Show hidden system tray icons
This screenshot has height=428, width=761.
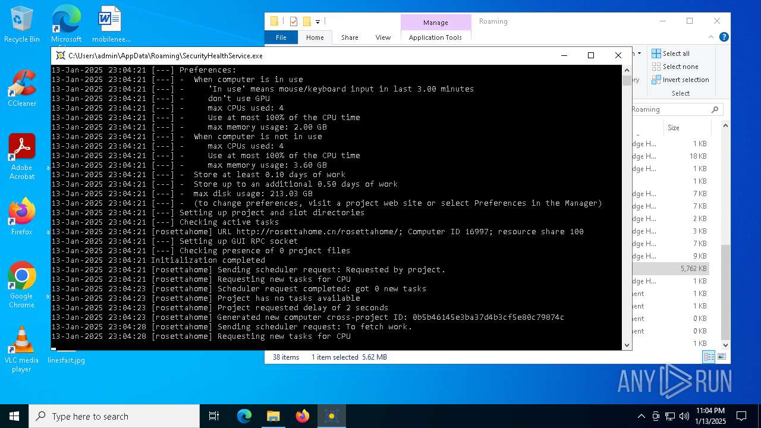click(641, 416)
